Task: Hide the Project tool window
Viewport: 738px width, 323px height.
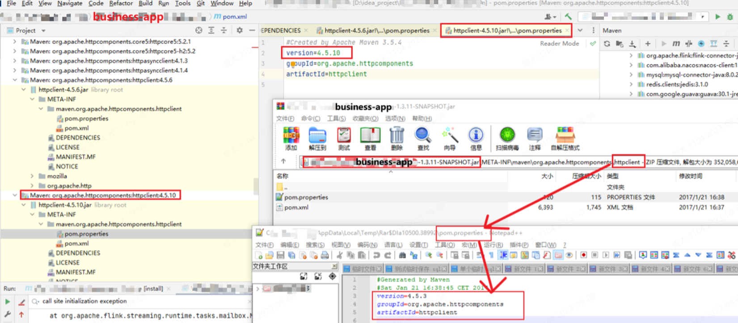Action: pos(252,30)
